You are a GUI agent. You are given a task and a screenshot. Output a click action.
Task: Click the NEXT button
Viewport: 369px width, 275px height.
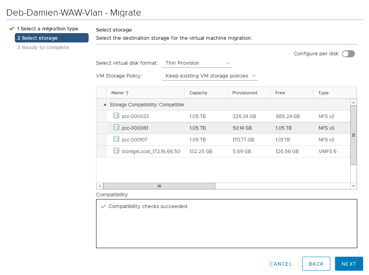[x=349, y=264]
